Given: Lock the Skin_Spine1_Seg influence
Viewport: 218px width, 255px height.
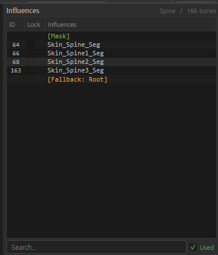Looking at the screenshot, I should pyautogui.click(x=31, y=53).
